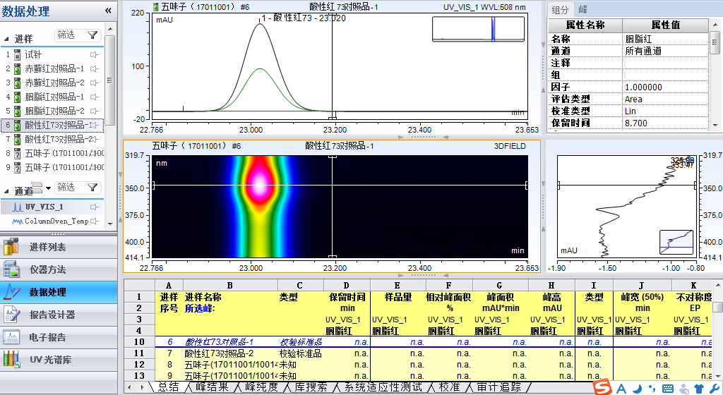Click the 进样 filter funnel icon

pos(92,35)
